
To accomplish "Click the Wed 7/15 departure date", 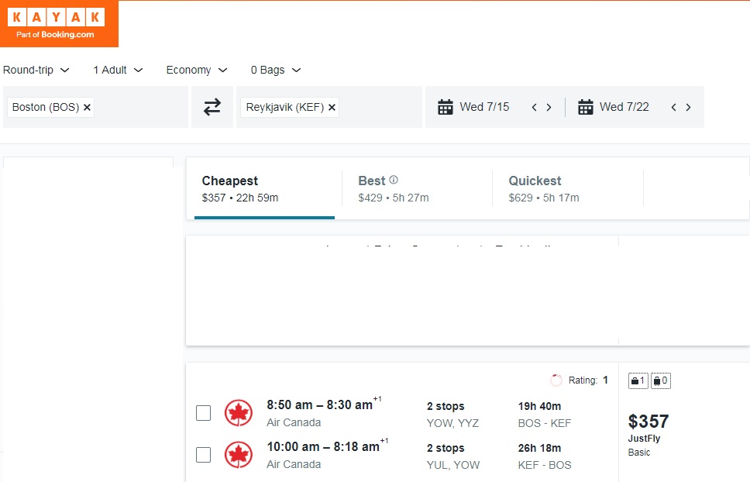I will pos(484,107).
